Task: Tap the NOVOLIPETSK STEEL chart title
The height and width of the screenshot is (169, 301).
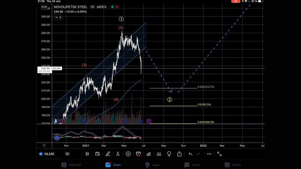Action: (x=71, y=7)
